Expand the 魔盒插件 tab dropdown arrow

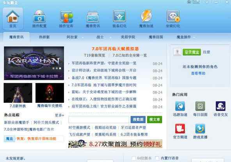coord(194,37)
